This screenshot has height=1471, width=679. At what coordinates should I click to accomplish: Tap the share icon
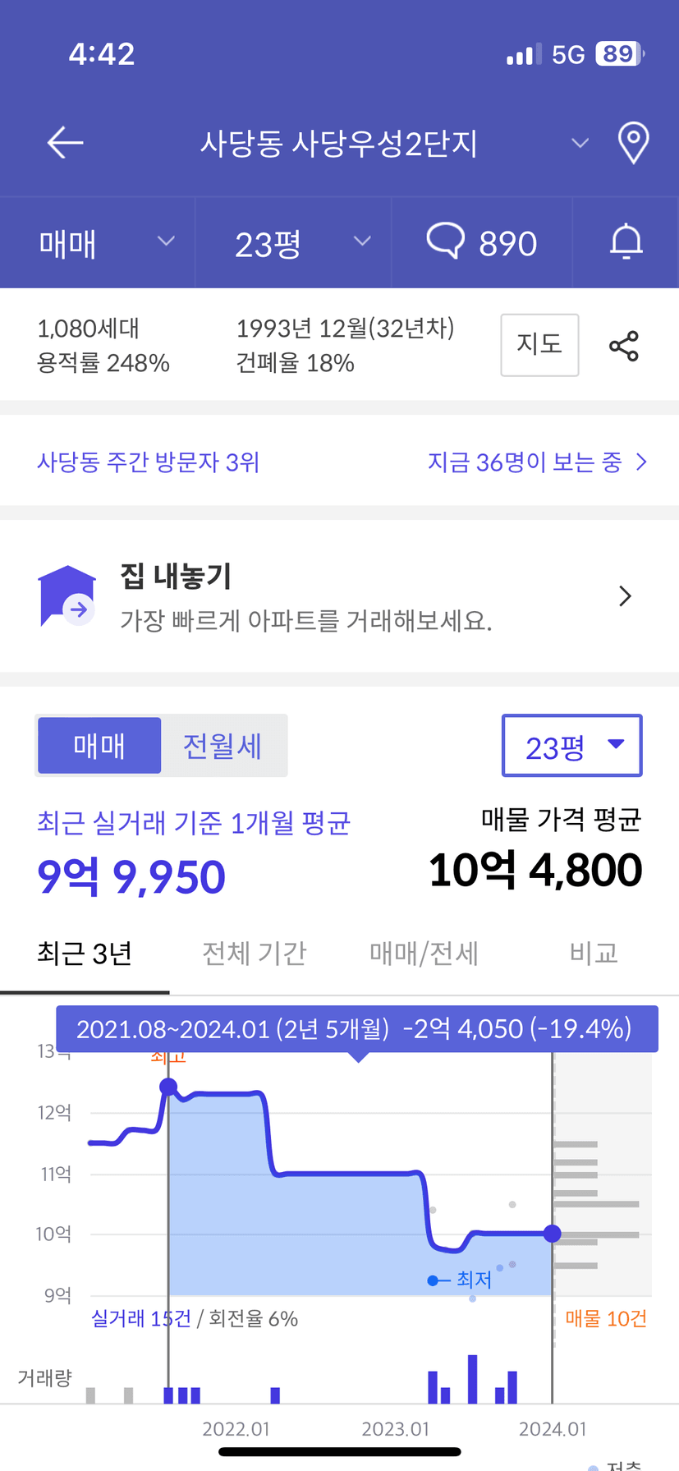624,346
